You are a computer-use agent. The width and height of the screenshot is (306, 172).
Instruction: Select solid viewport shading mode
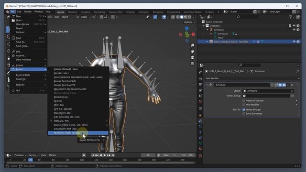click(182, 17)
